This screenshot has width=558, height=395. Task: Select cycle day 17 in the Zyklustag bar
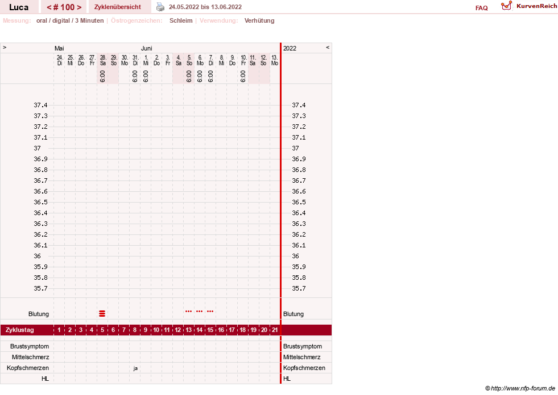coord(232,330)
